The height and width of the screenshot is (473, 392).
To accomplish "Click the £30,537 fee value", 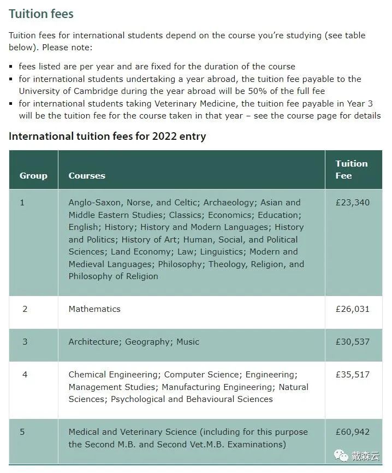I will (x=353, y=342).
